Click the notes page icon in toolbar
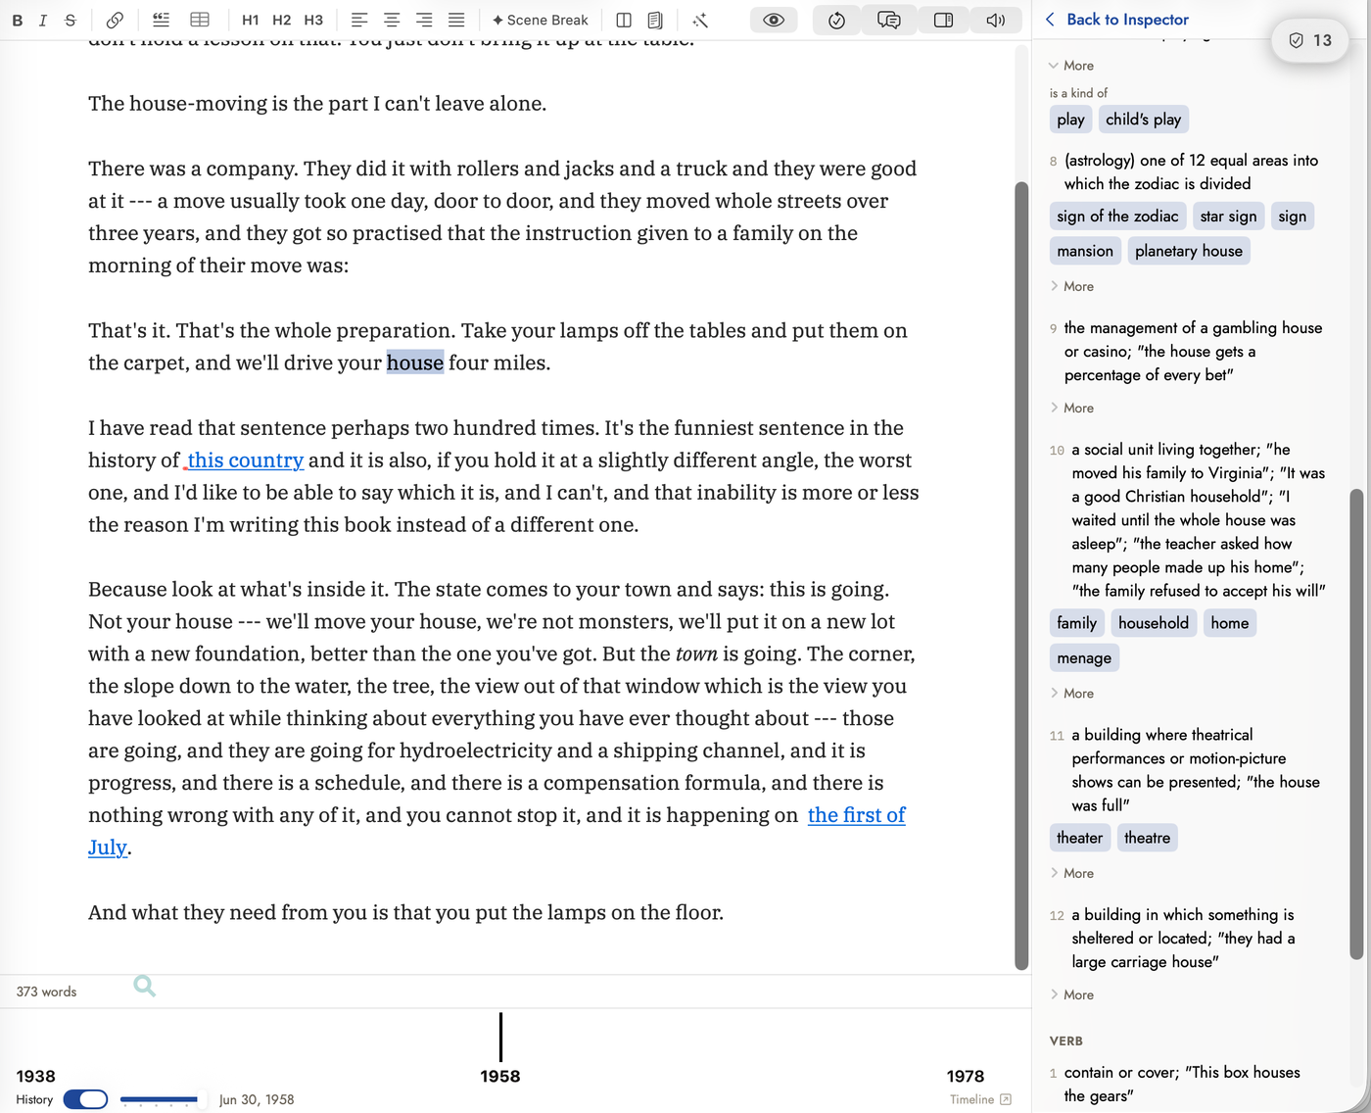The image size is (1371, 1113). pos(655,20)
